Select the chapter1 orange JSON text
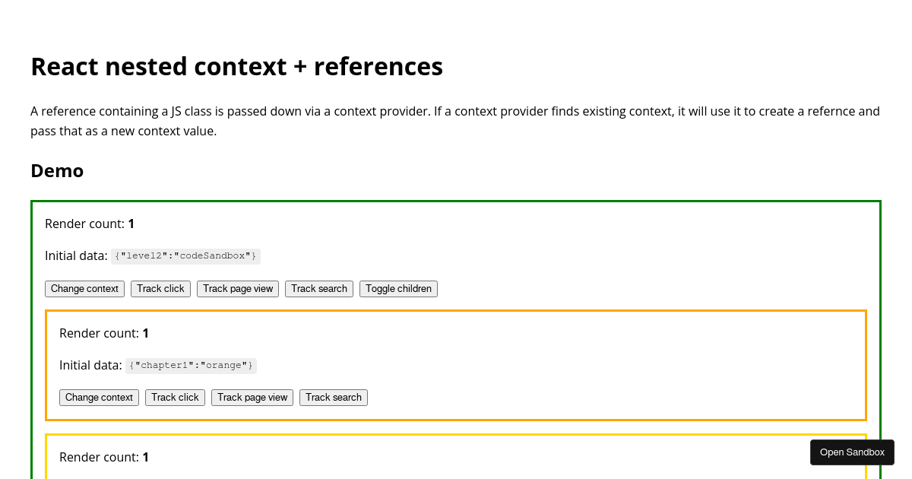The width and height of the screenshot is (912, 479). (191, 366)
